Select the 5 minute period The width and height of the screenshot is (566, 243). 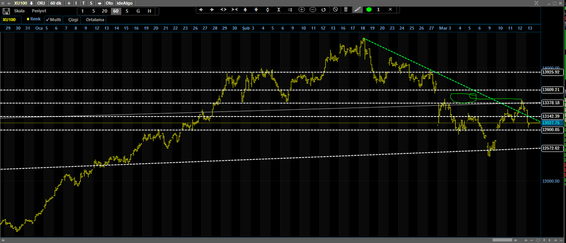click(93, 11)
